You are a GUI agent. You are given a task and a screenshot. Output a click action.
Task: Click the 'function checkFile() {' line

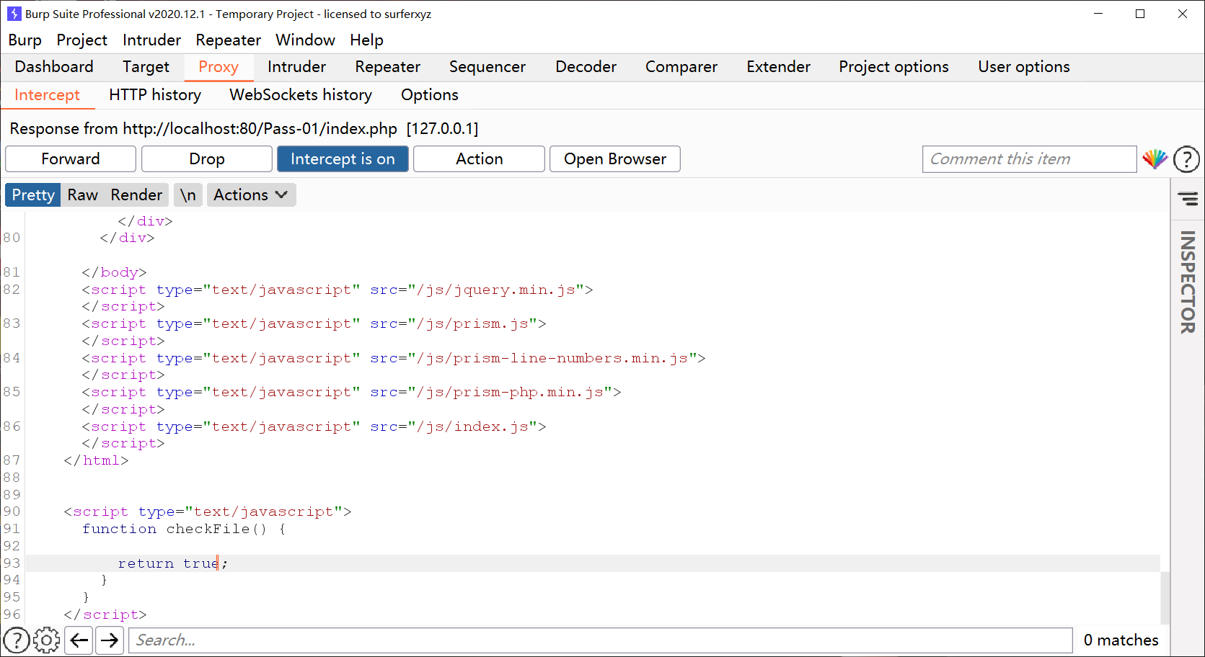184,529
